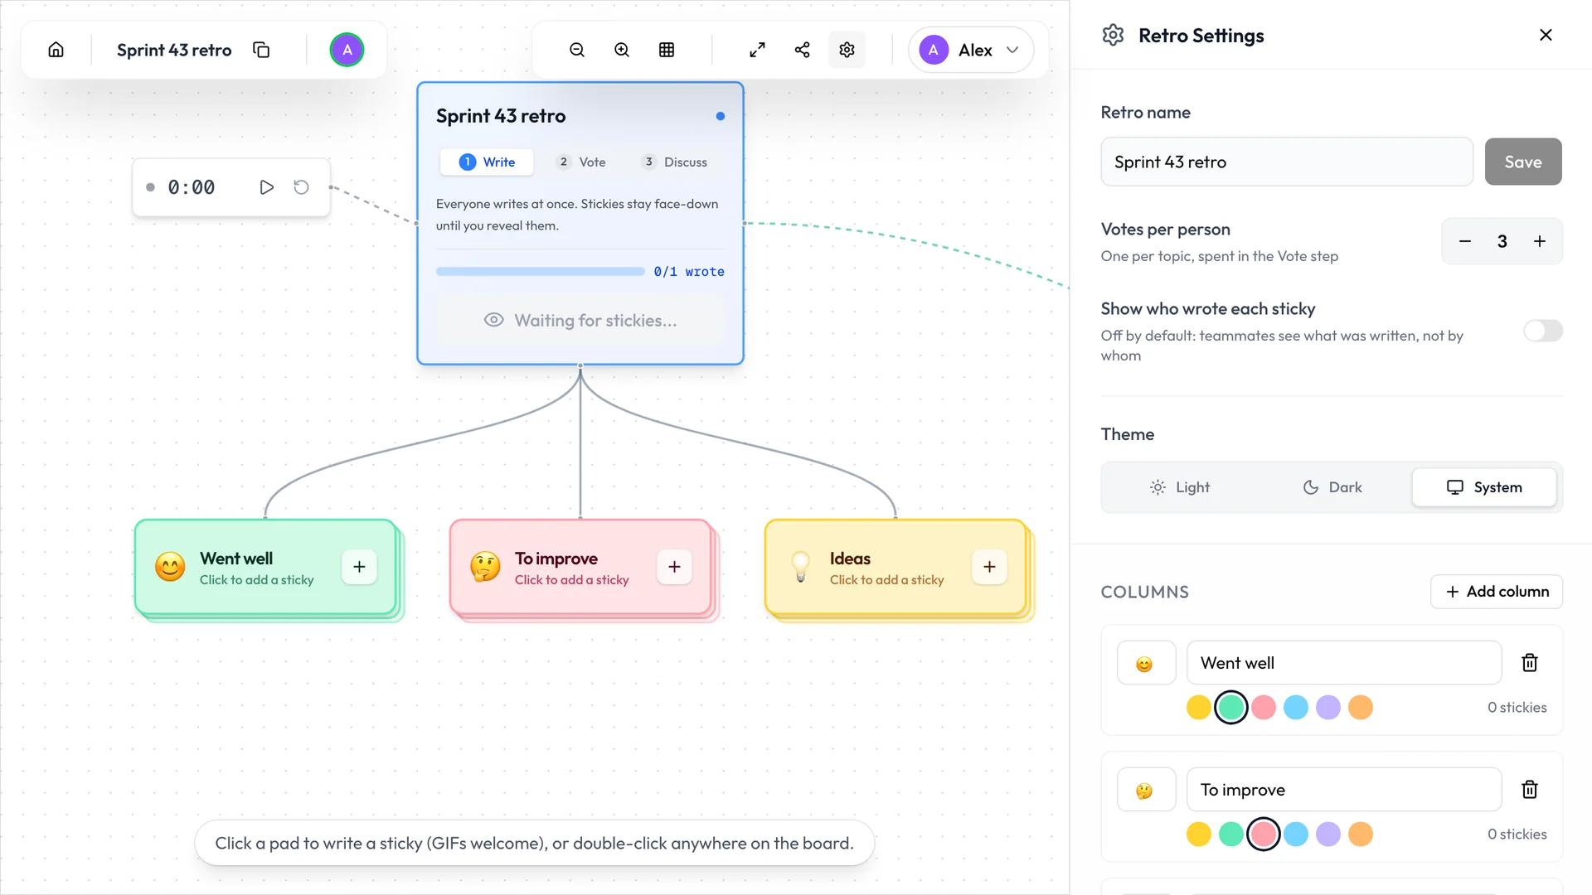Add a sticky to Ideas pad
The height and width of the screenshot is (895, 1592).
click(x=989, y=567)
